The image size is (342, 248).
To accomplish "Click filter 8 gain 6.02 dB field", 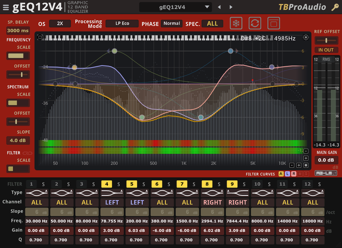I will pyautogui.click(x=212, y=230).
